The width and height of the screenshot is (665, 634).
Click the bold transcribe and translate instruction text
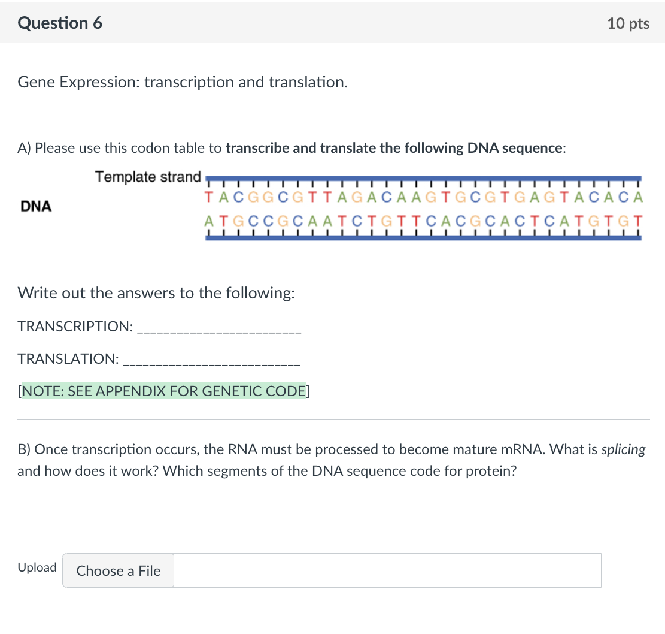click(394, 148)
